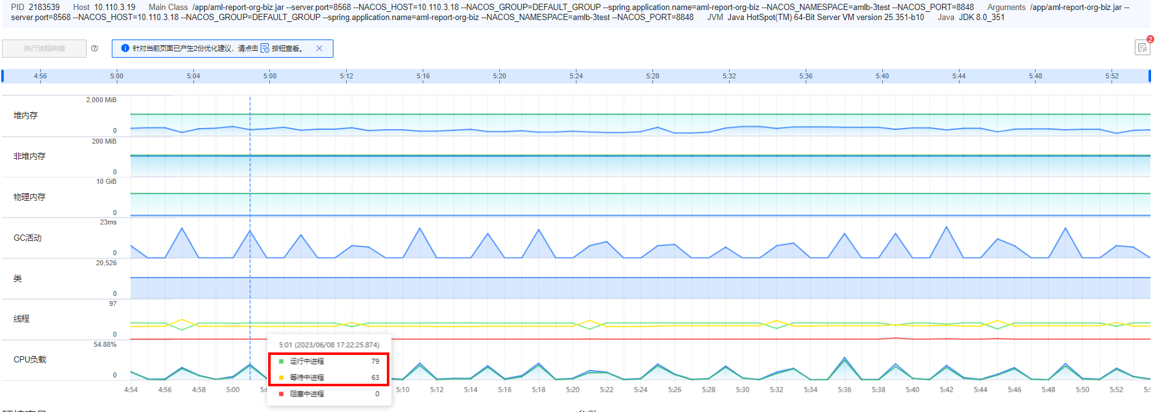Click the blue info icon in the notification
The width and height of the screenshot is (1163, 412).
pos(125,48)
